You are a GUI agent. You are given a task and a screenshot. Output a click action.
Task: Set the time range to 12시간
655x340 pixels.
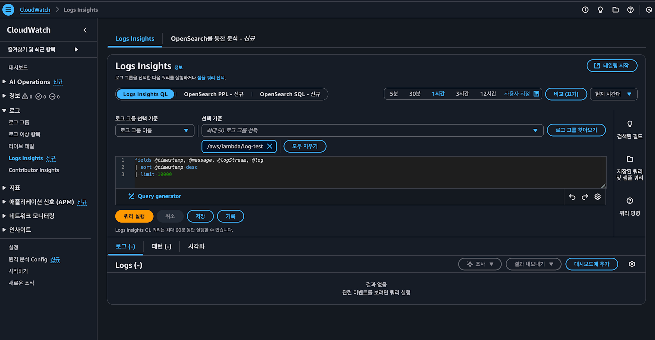coord(488,94)
